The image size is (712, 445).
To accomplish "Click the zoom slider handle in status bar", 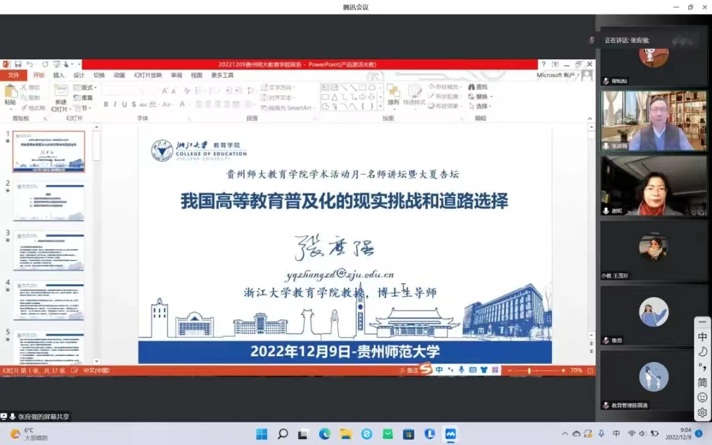I will pos(529,371).
